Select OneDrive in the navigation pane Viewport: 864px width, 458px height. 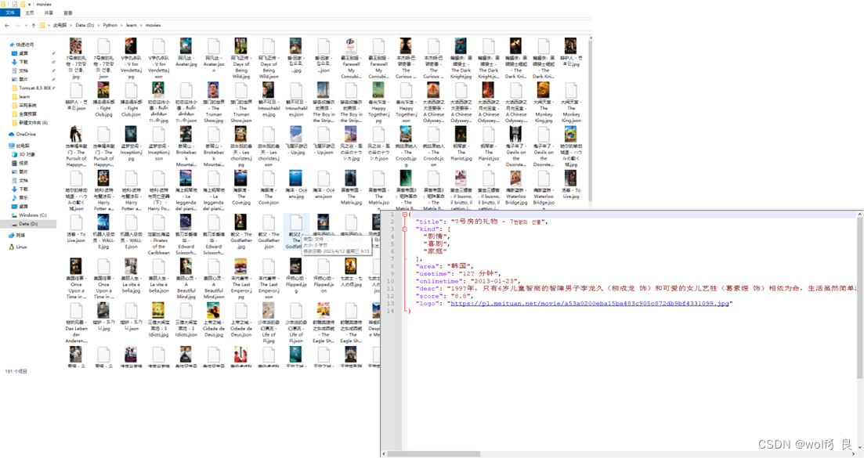coord(23,135)
